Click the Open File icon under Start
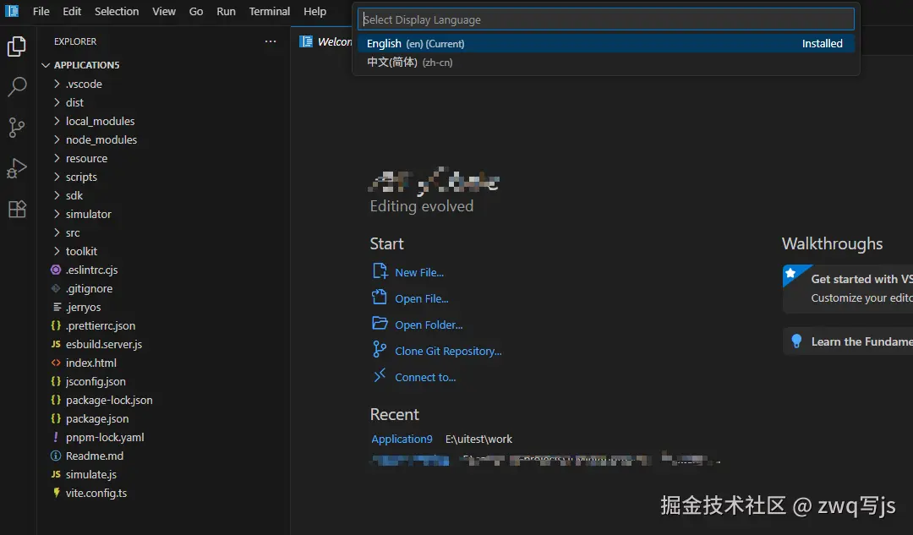Viewport: 913px width, 535px height. tap(380, 297)
